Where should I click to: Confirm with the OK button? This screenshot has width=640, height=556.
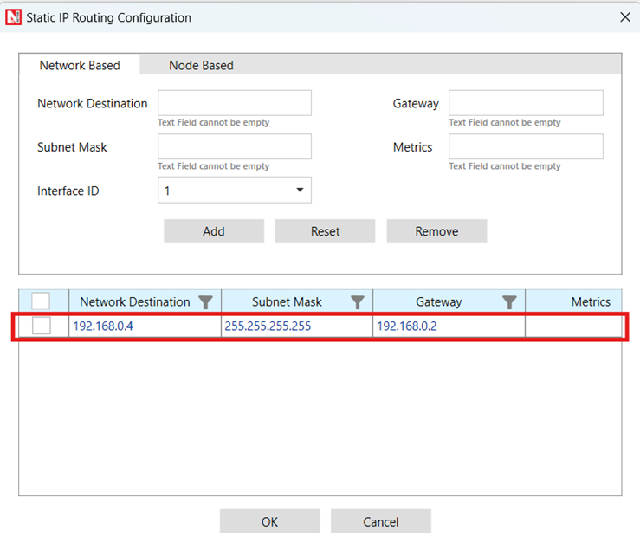click(x=269, y=521)
